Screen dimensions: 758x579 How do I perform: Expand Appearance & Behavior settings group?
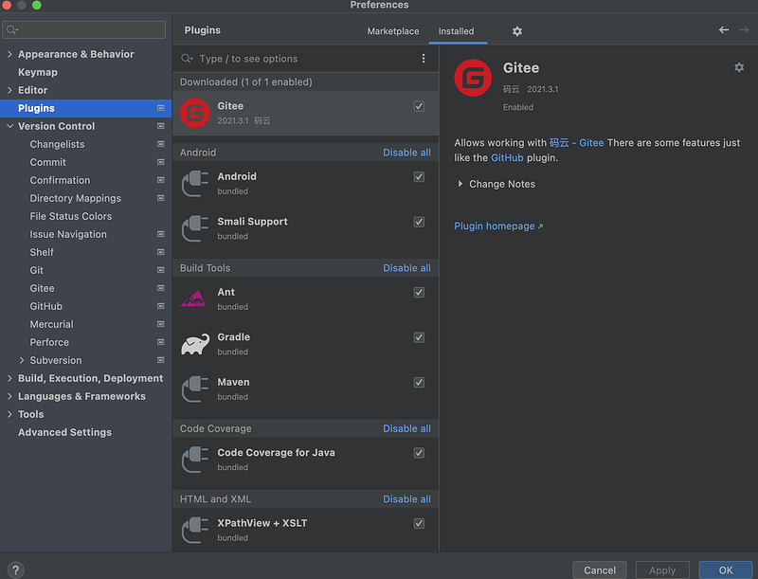pos(9,54)
